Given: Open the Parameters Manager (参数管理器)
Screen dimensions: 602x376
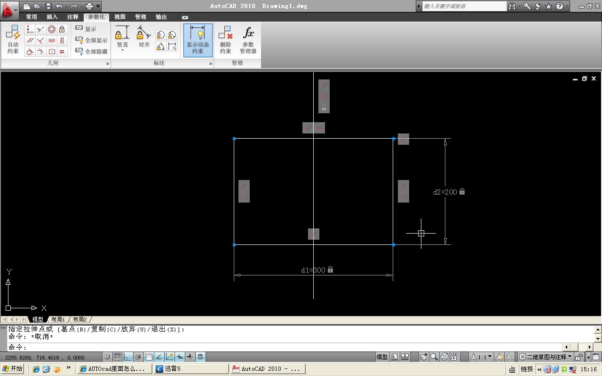Looking at the screenshot, I should [x=248, y=39].
